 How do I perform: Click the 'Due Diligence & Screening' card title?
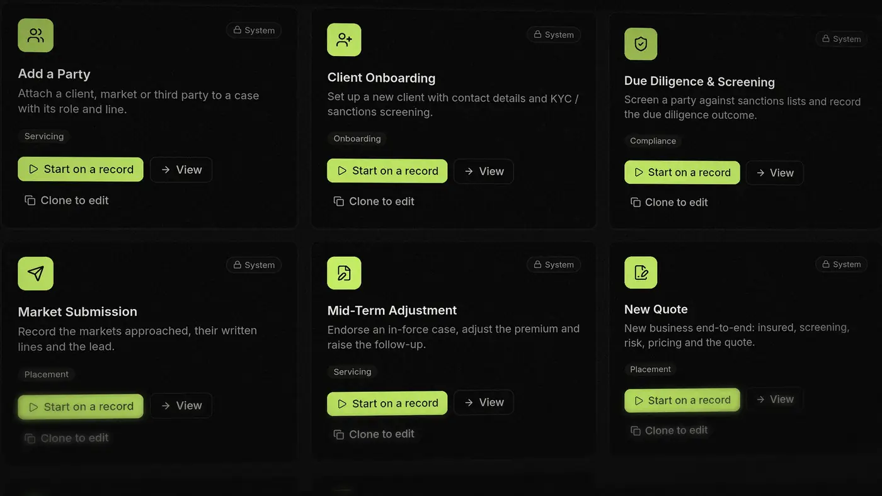(699, 82)
